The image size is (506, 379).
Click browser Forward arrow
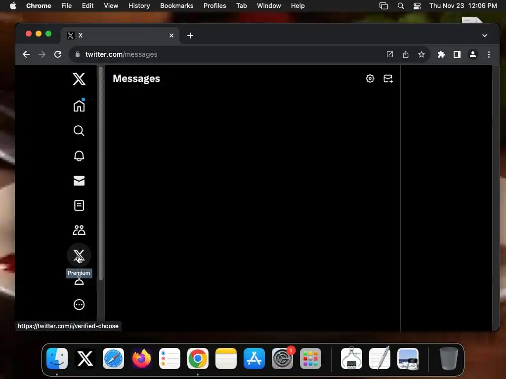point(42,54)
